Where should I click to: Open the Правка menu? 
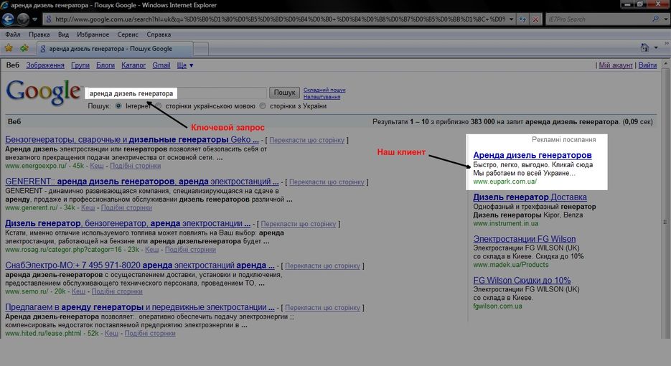click(39, 34)
